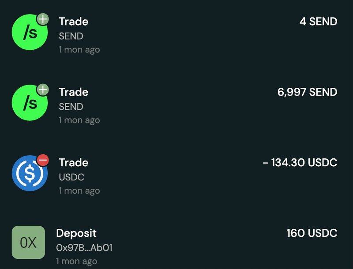Select the -134.30 USDC amount
This screenshot has height=269, width=353.
tap(300, 162)
